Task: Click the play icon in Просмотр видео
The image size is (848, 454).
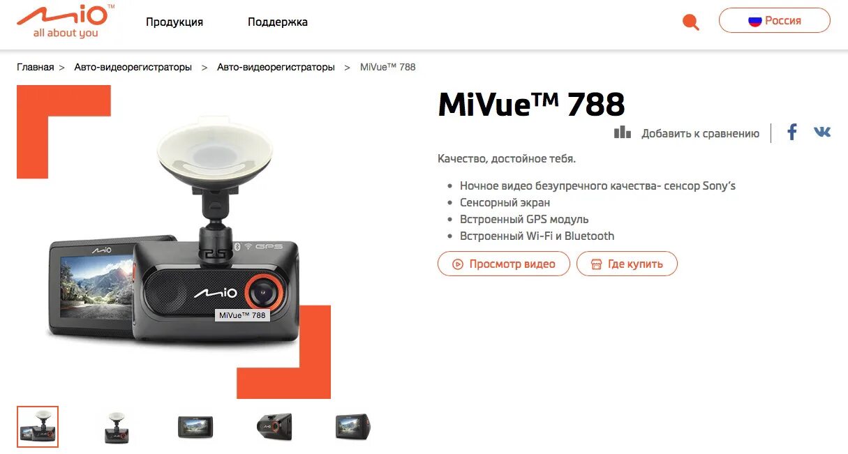Action: click(458, 264)
